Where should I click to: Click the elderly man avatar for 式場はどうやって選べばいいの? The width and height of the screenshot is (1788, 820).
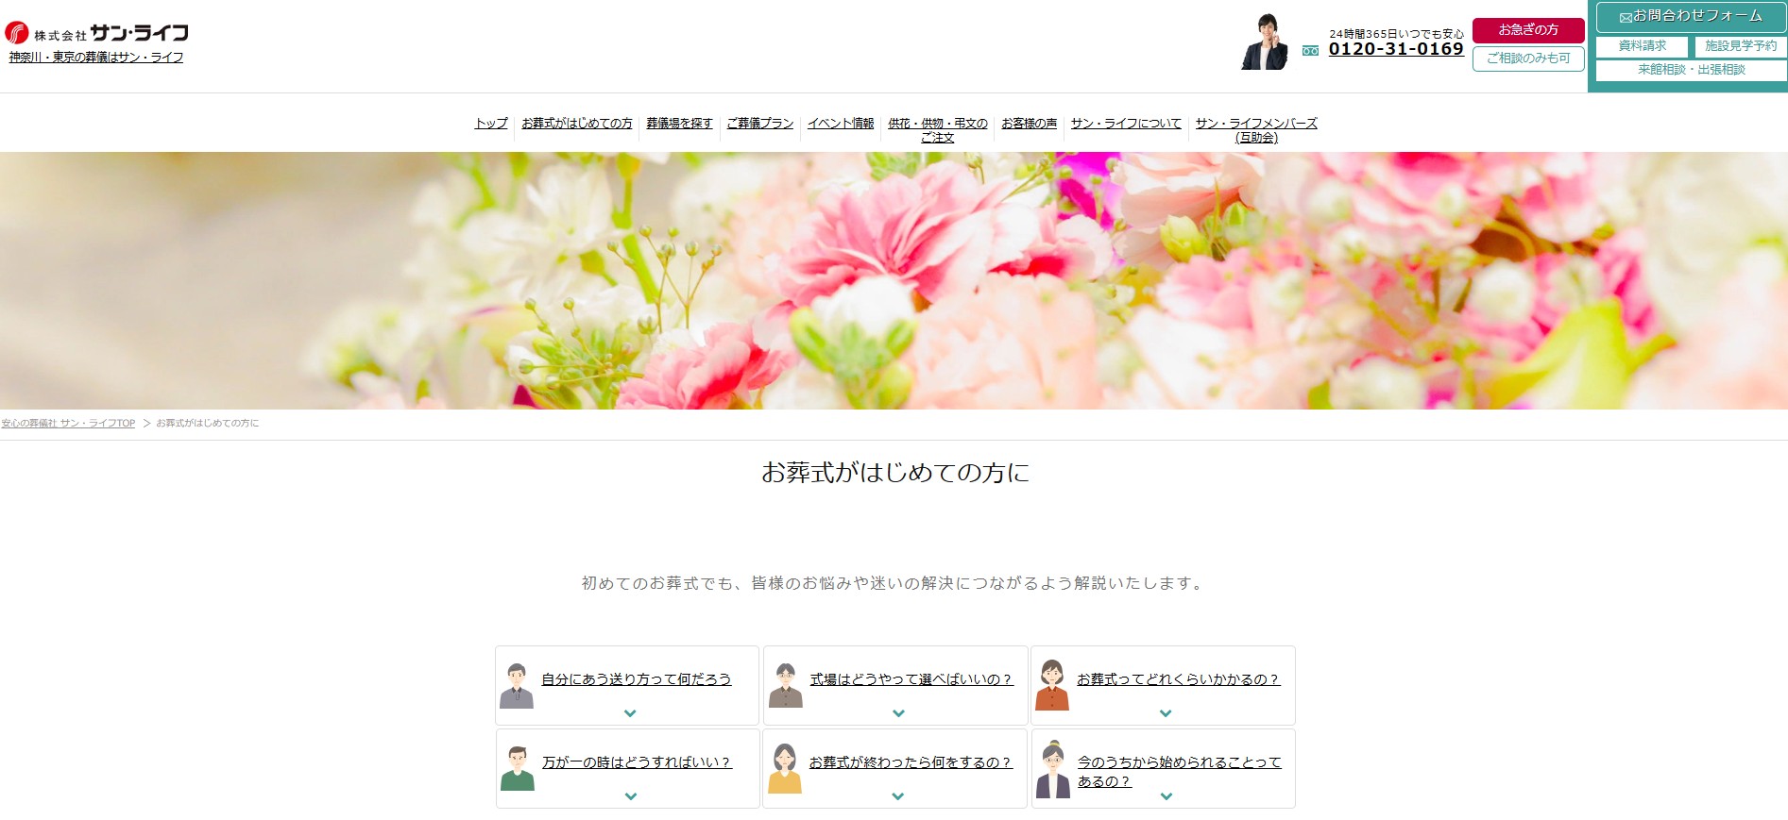785,686
